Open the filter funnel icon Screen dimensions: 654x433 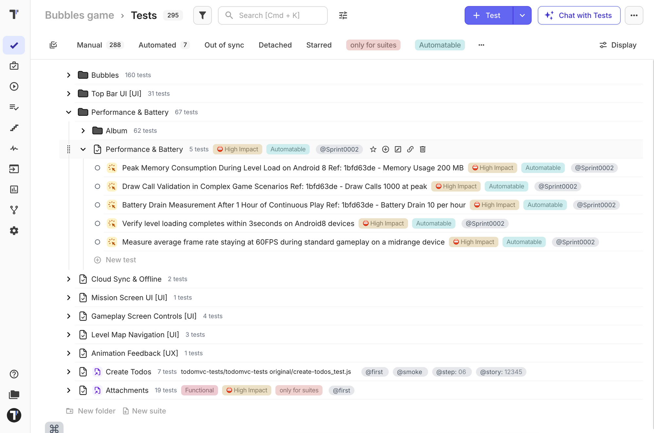pyautogui.click(x=202, y=15)
